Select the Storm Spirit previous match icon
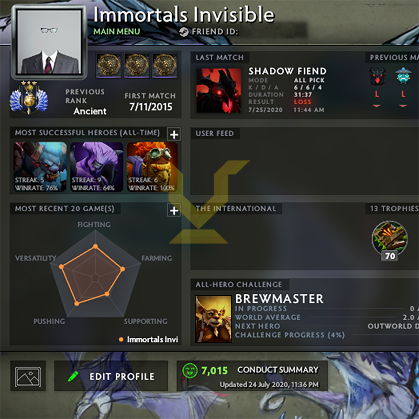Image resolution: width=419 pixels, height=419 pixels. (x=403, y=76)
